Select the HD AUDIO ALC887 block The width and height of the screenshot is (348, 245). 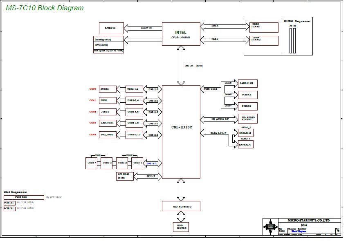point(247,119)
